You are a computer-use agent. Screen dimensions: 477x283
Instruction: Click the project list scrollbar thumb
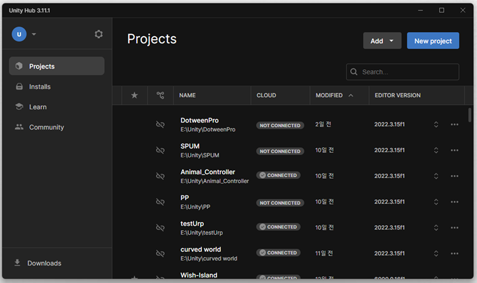click(x=470, y=115)
